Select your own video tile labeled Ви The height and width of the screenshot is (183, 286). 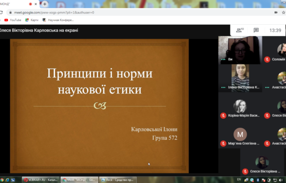pyautogui.click(x=240, y=50)
